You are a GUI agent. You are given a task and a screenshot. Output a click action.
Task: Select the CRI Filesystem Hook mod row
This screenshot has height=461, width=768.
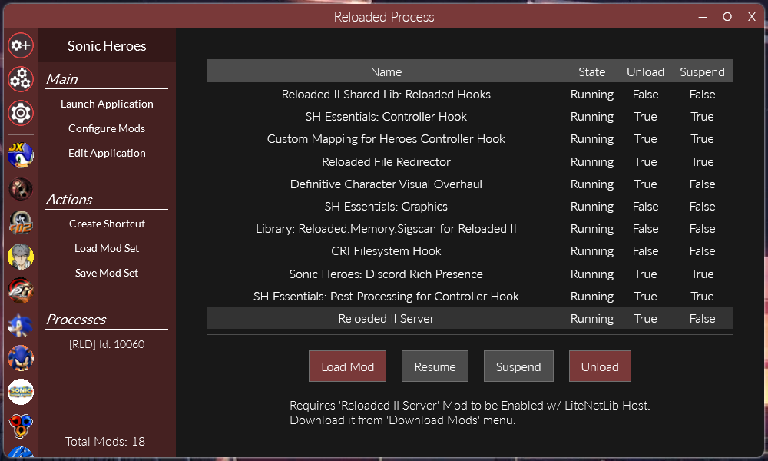[x=386, y=251]
